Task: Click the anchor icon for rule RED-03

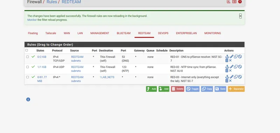Action: (x=227, y=77)
